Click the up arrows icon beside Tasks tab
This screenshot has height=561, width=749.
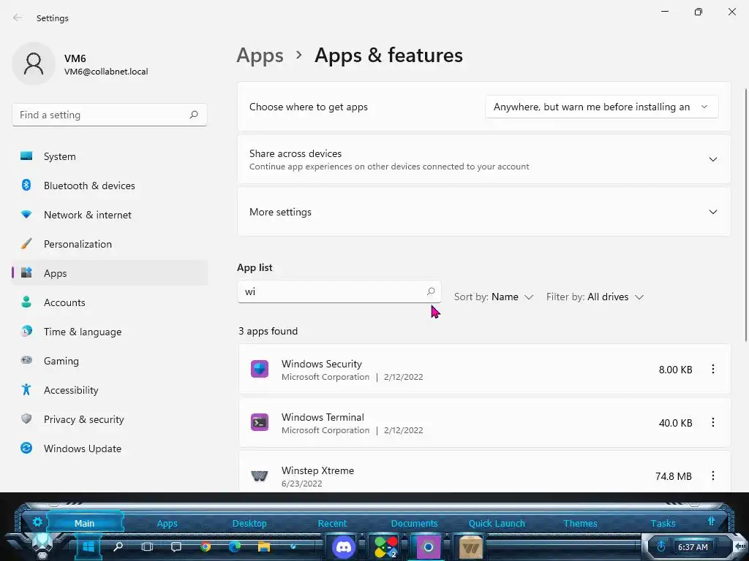(x=711, y=521)
